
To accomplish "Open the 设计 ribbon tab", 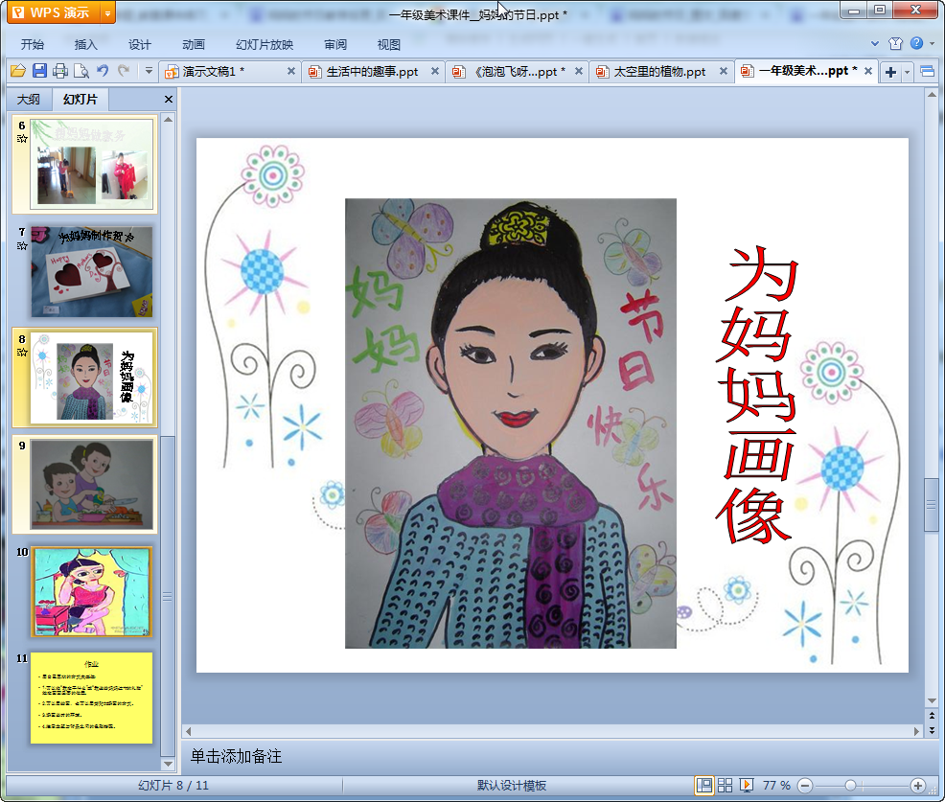I will [x=139, y=45].
